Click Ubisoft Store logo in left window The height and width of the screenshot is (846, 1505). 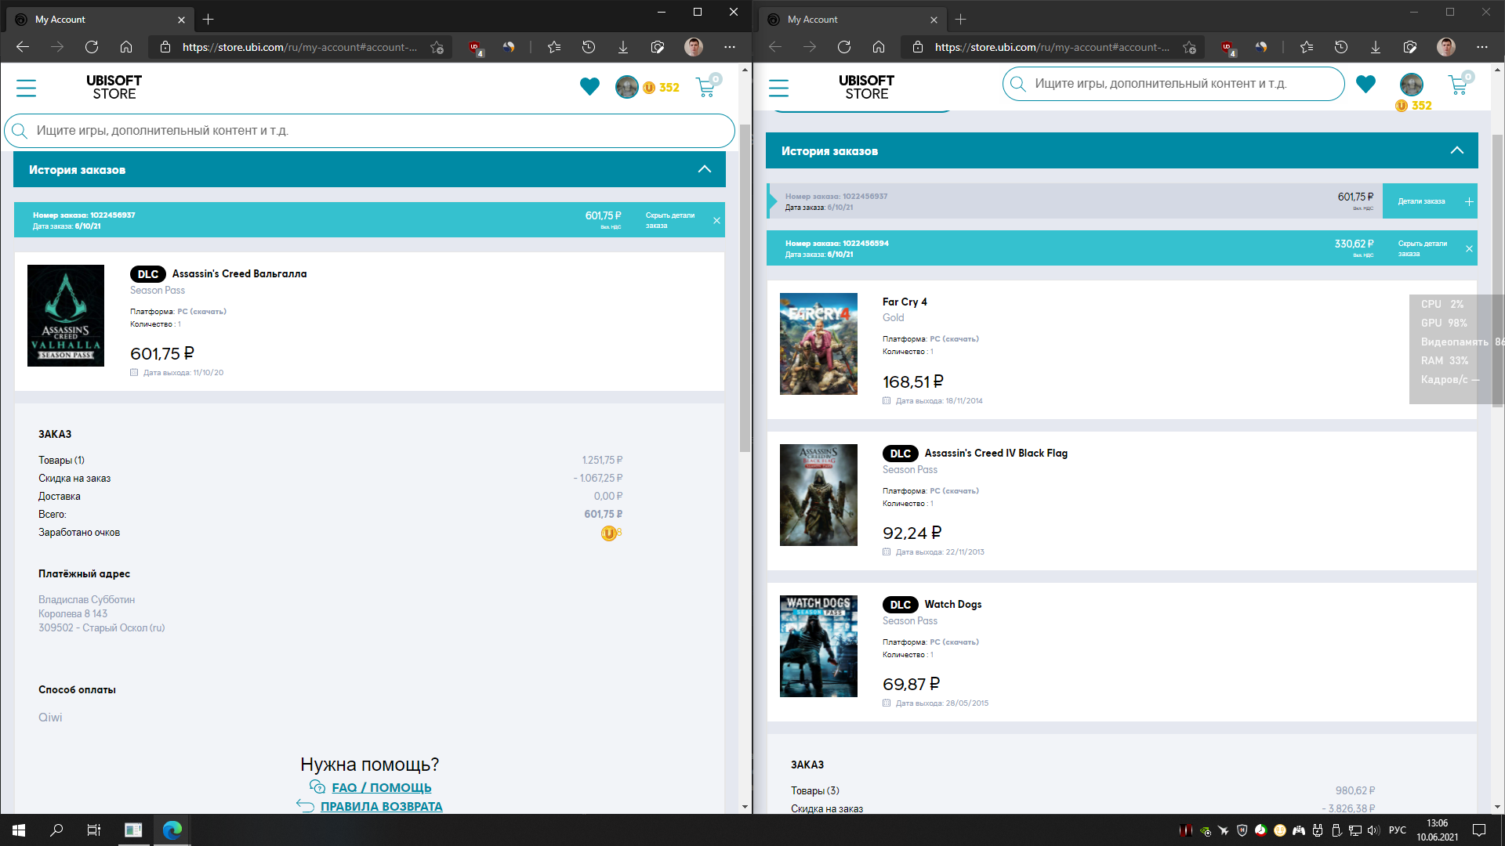point(114,87)
